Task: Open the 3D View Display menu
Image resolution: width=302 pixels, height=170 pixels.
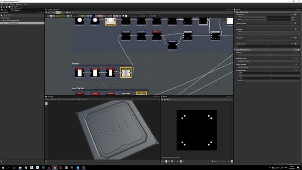Action: click(x=78, y=99)
